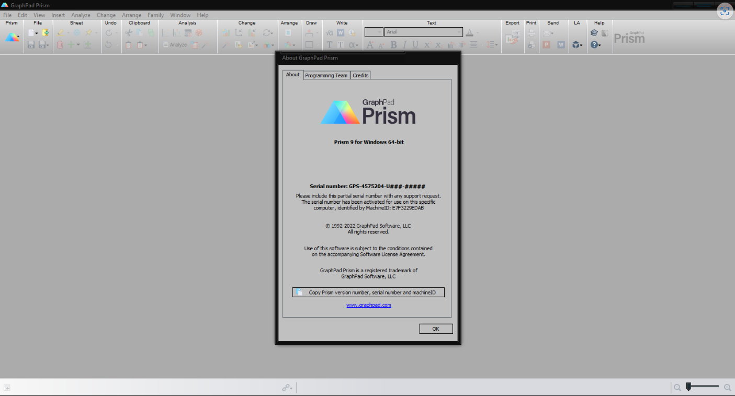Image resolution: width=735 pixels, height=396 pixels.
Task: Click the info circle icon in the Write group
Action: point(352,32)
